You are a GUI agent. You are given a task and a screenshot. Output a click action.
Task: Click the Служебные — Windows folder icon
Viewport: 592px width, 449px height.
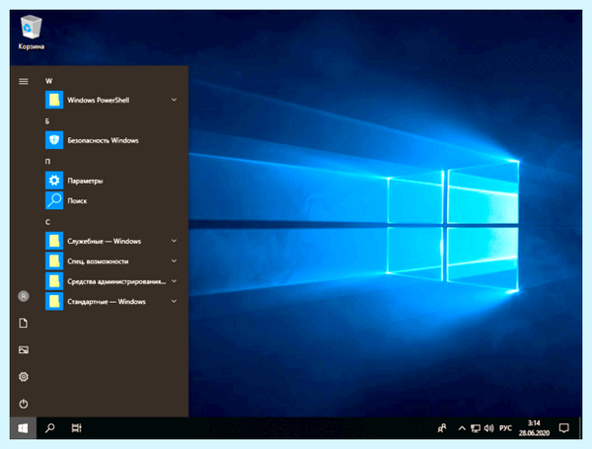(54, 241)
